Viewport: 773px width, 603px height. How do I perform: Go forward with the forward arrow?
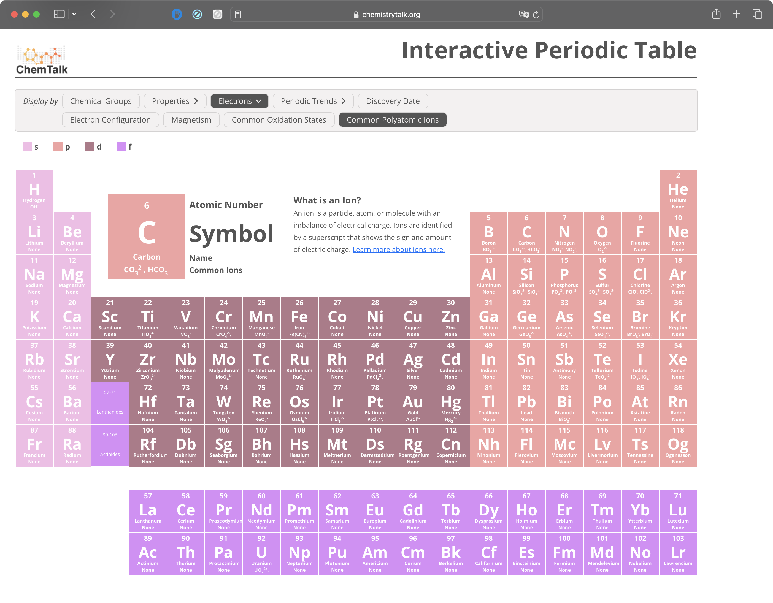[x=113, y=14]
